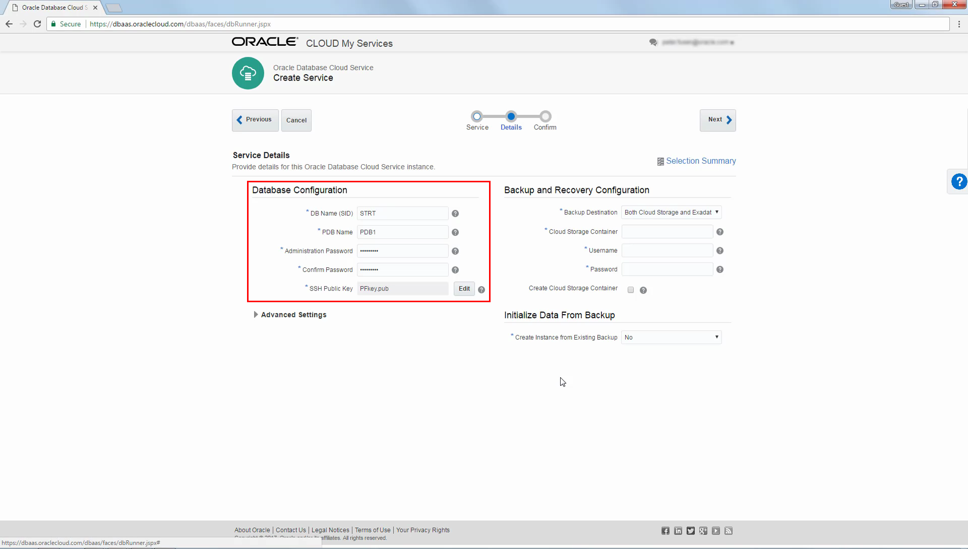This screenshot has width=968, height=549.
Task: Click the browser back arrow
Action: [9, 24]
